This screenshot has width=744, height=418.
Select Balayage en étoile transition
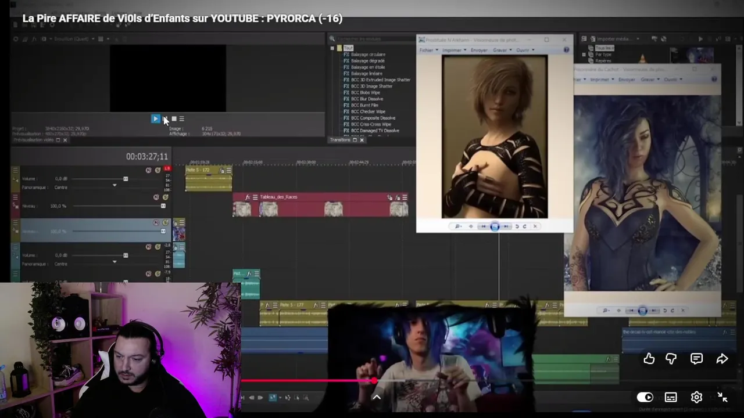[x=368, y=67]
